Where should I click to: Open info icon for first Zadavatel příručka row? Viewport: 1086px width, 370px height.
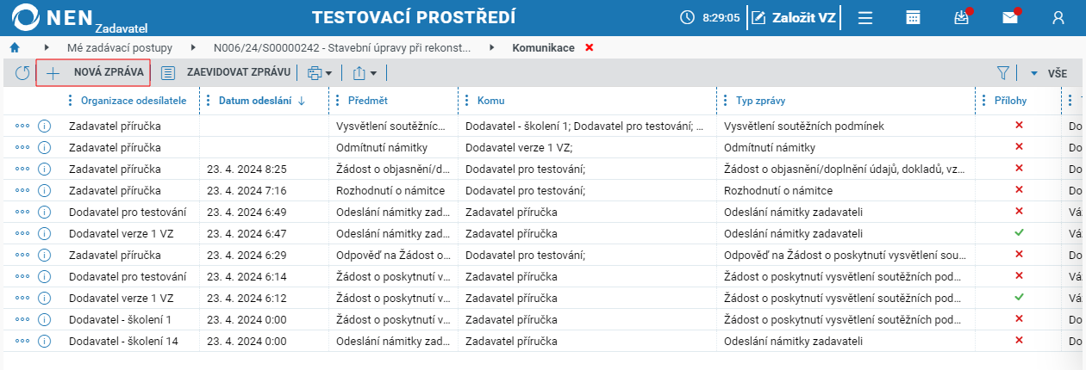click(x=45, y=126)
